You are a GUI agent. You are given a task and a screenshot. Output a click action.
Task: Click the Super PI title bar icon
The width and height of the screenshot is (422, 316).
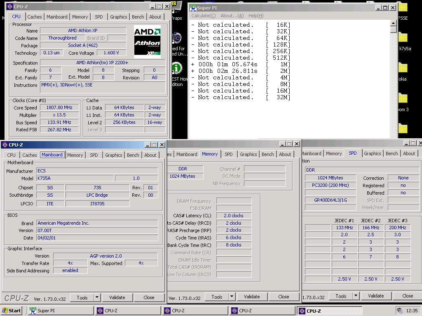coord(193,8)
